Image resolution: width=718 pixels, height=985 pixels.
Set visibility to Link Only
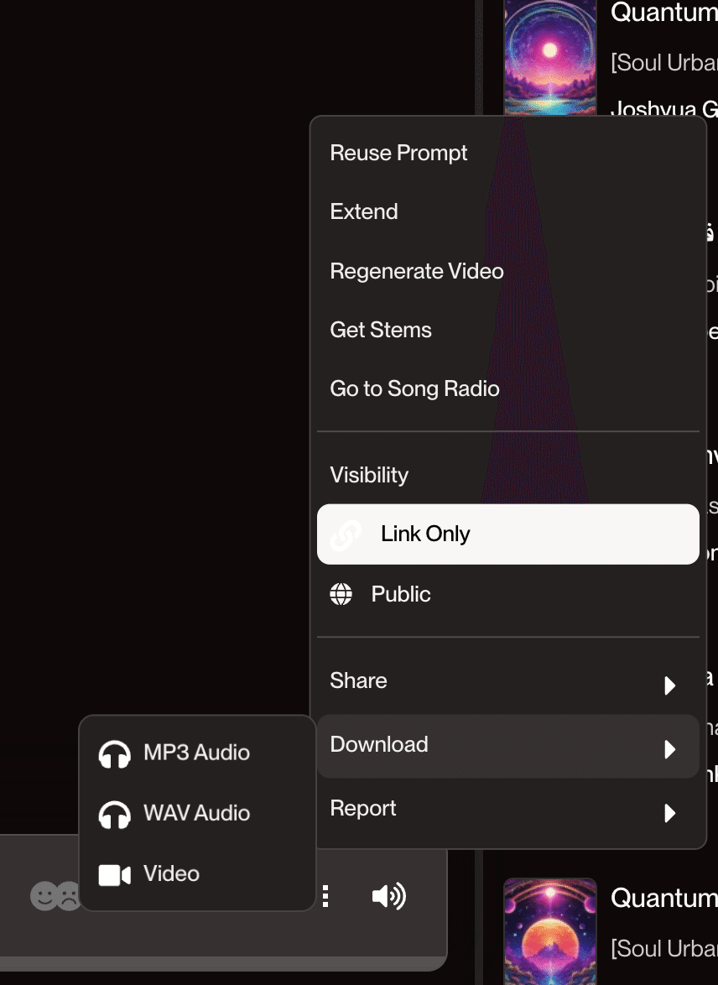pyautogui.click(x=507, y=534)
